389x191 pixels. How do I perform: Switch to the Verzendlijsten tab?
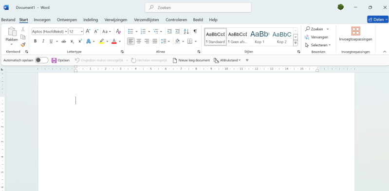coord(147,19)
